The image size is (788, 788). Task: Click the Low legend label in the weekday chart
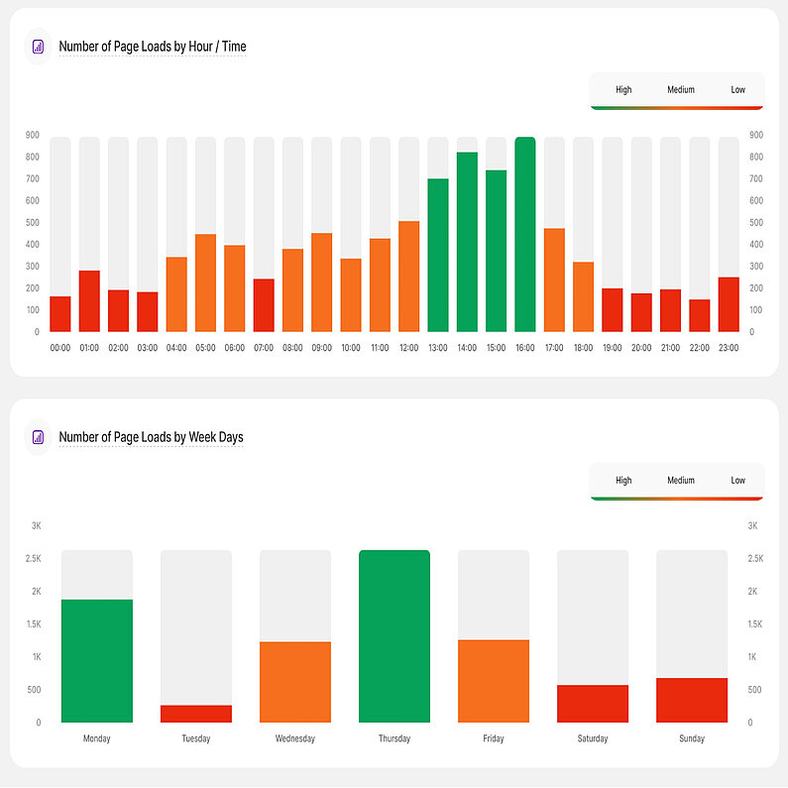[737, 481]
